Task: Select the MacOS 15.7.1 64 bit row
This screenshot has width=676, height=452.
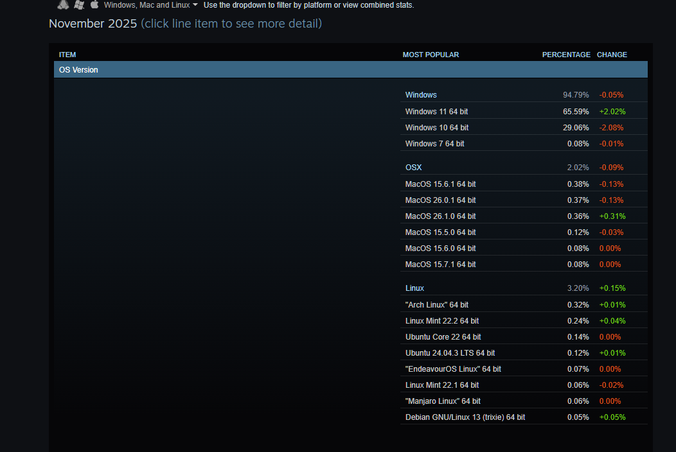Action: coord(523,264)
